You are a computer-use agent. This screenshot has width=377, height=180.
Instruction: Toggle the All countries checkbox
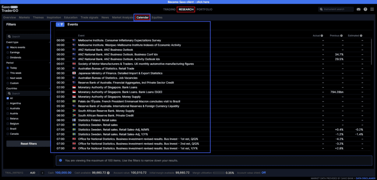(x=8, y=98)
